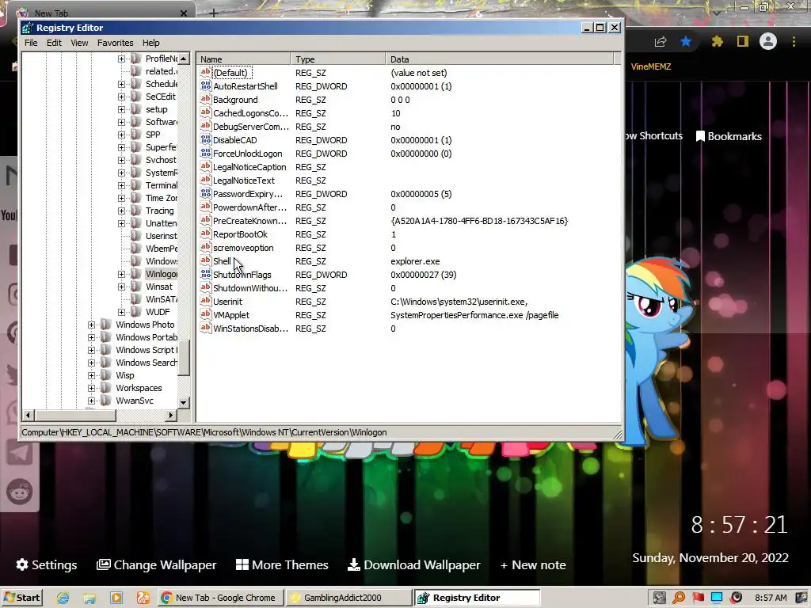Click the magnifier icon in system tray
The width and height of the screenshot is (811, 608).
tap(679, 598)
